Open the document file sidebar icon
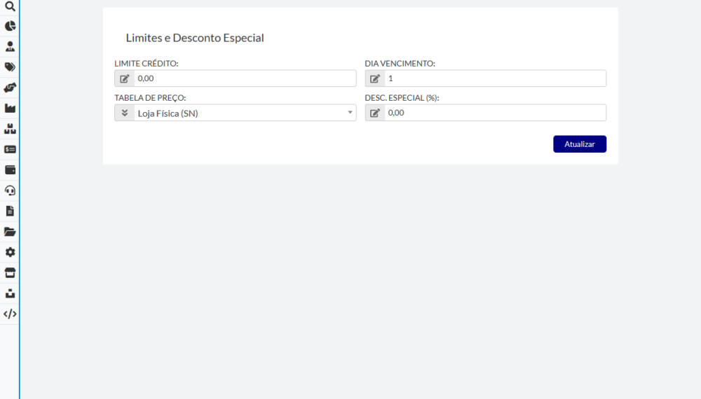 coord(10,211)
